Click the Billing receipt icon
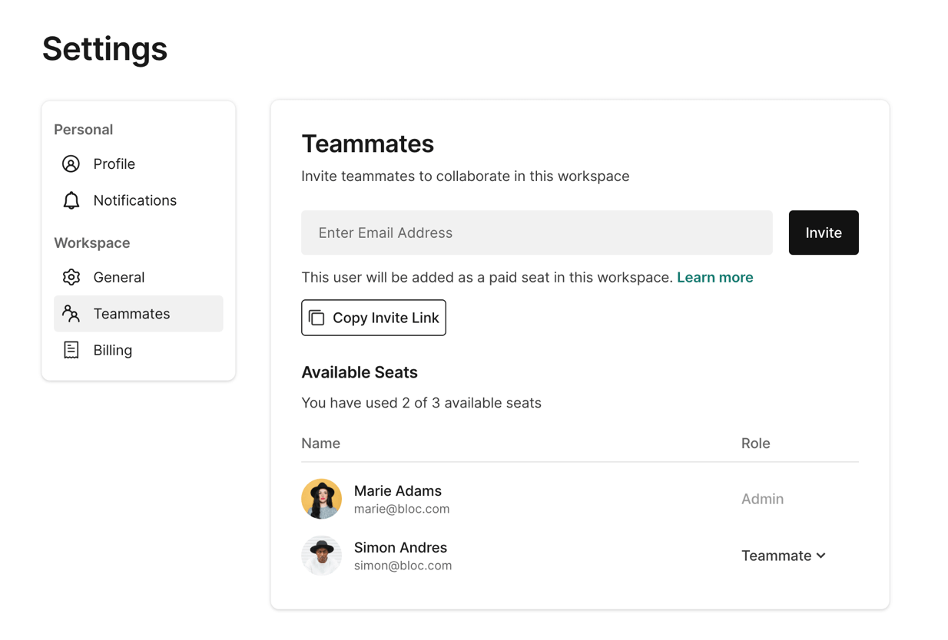The width and height of the screenshot is (948, 640). point(71,350)
